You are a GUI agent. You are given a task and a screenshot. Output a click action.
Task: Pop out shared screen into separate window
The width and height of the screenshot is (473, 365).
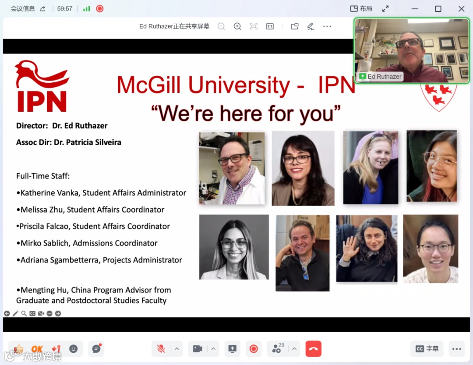click(x=295, y=27)
